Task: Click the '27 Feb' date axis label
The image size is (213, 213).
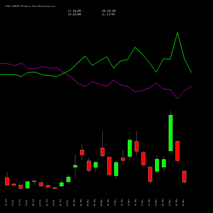Action: (x=67, y=203)
